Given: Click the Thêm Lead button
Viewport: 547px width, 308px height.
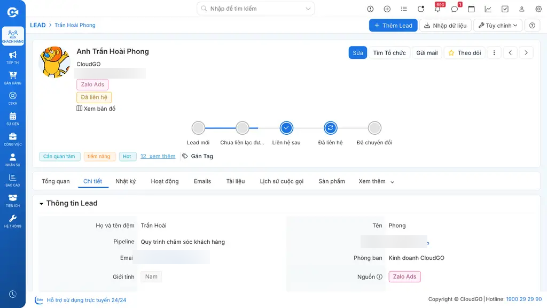Looking at the screenshot, I should (393, 26).
